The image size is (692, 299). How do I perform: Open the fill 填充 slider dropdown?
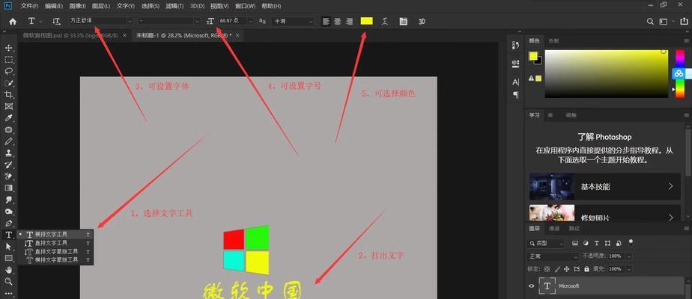[629, 268]
